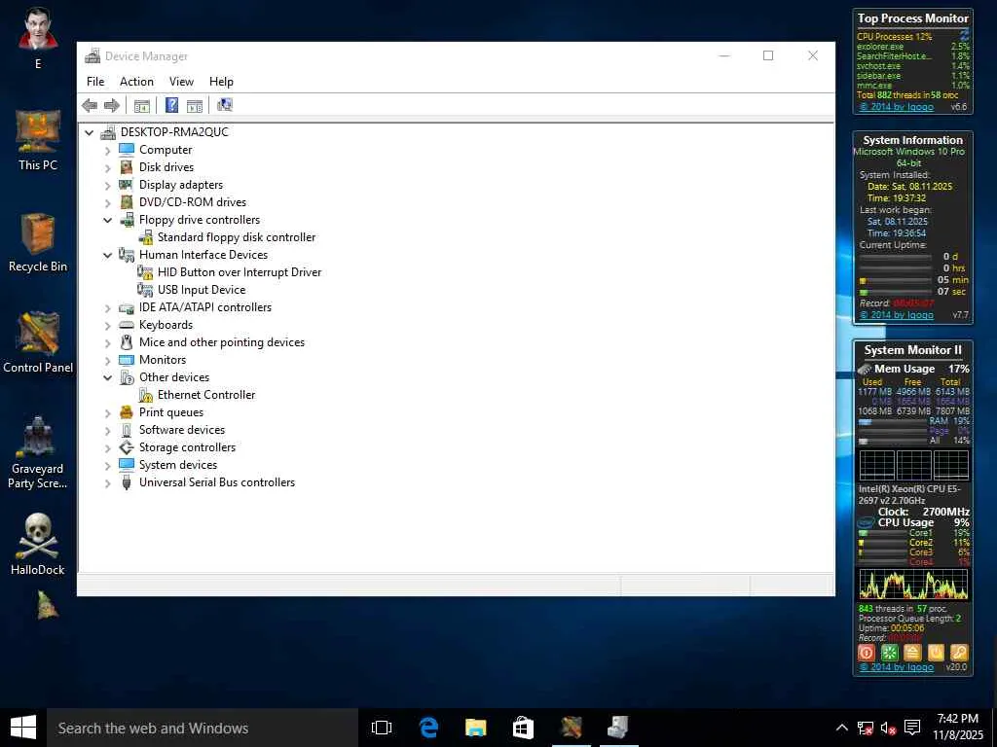Screen dimensions: 997x747
Task: Click the Disk drives category icon
Action: coord(126,167)
